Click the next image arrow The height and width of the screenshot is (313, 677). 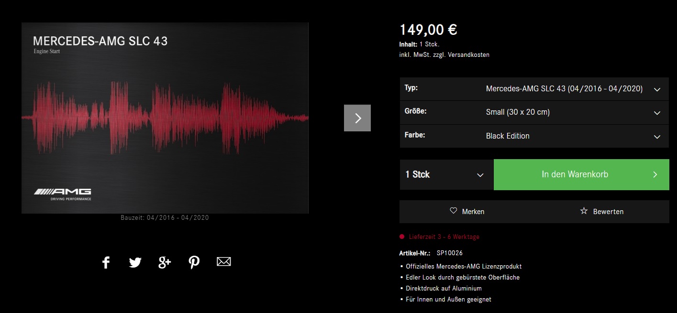tap(357, 118)
